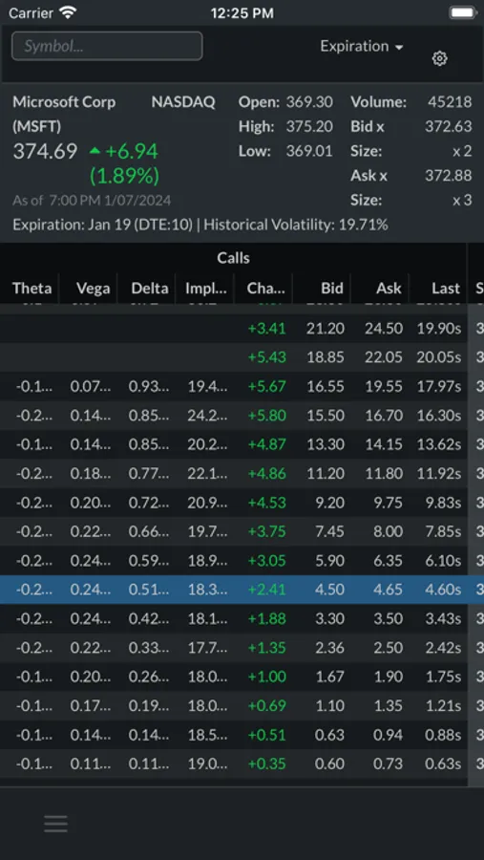The height and width of the screenshot is (860, 484).
Task: Focus the Symbol search field
Action: coord(107,46)
